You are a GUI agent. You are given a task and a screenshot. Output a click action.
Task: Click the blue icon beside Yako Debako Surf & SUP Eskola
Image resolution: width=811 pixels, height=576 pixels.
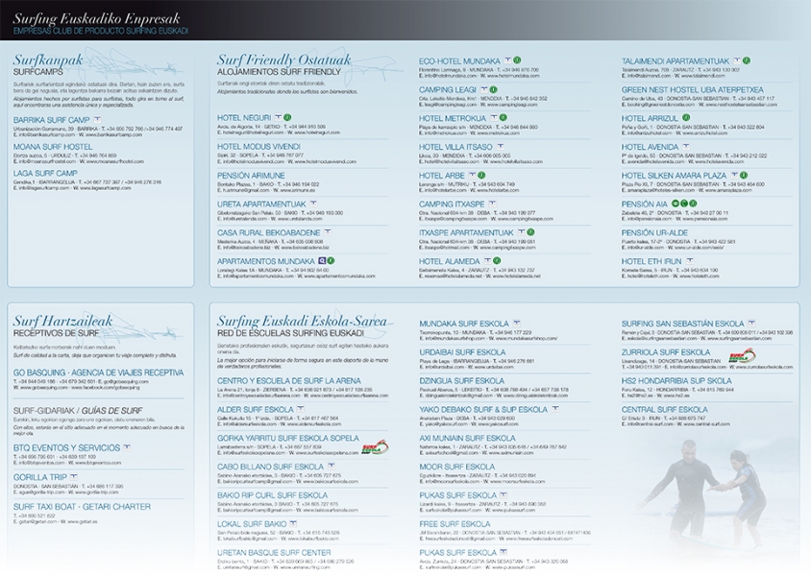point(555,409)
